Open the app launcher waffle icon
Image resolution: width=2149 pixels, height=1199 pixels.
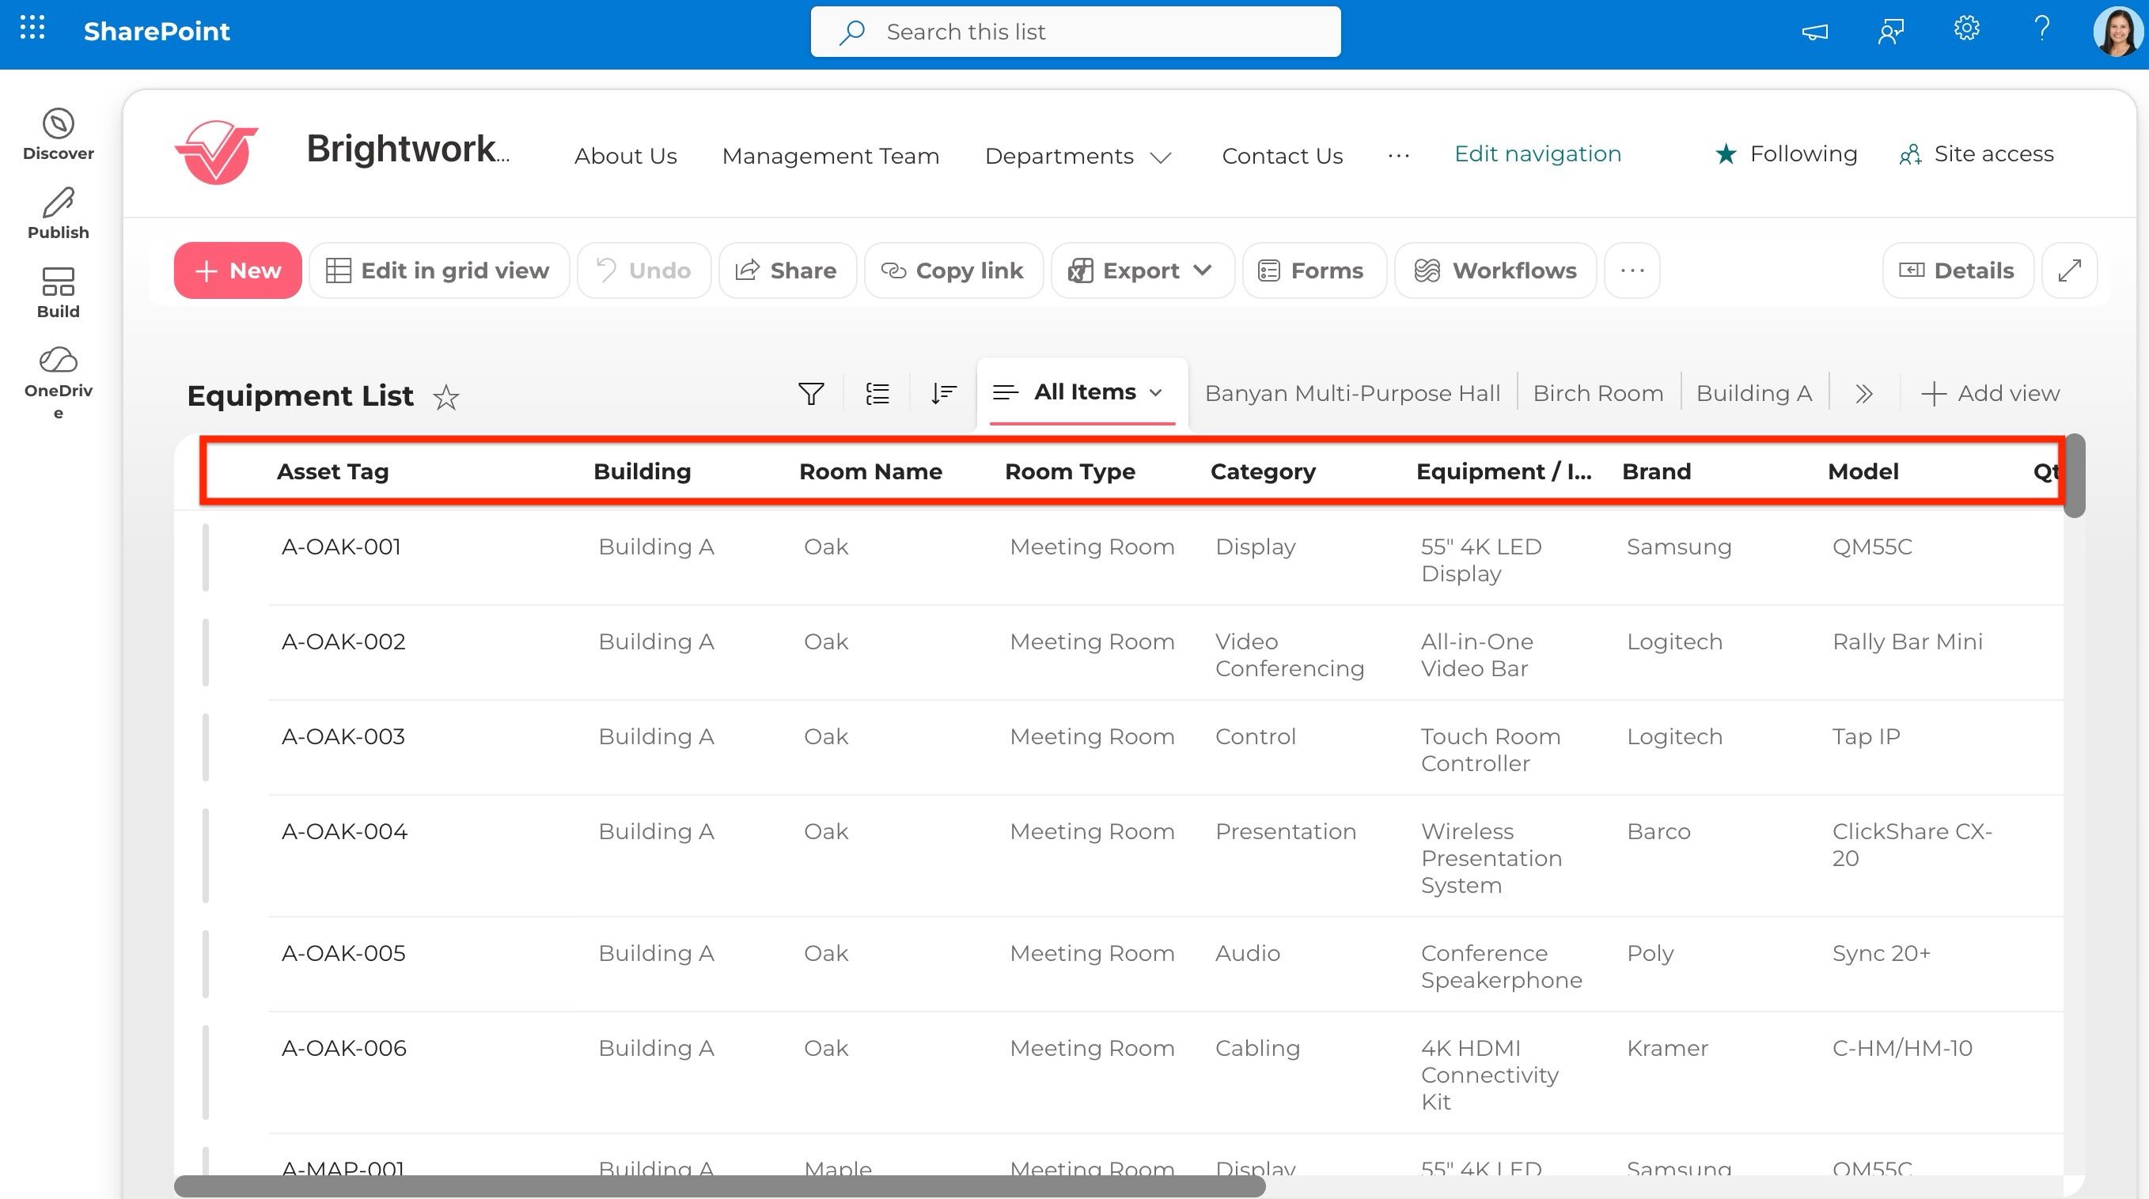pos(32,29)
